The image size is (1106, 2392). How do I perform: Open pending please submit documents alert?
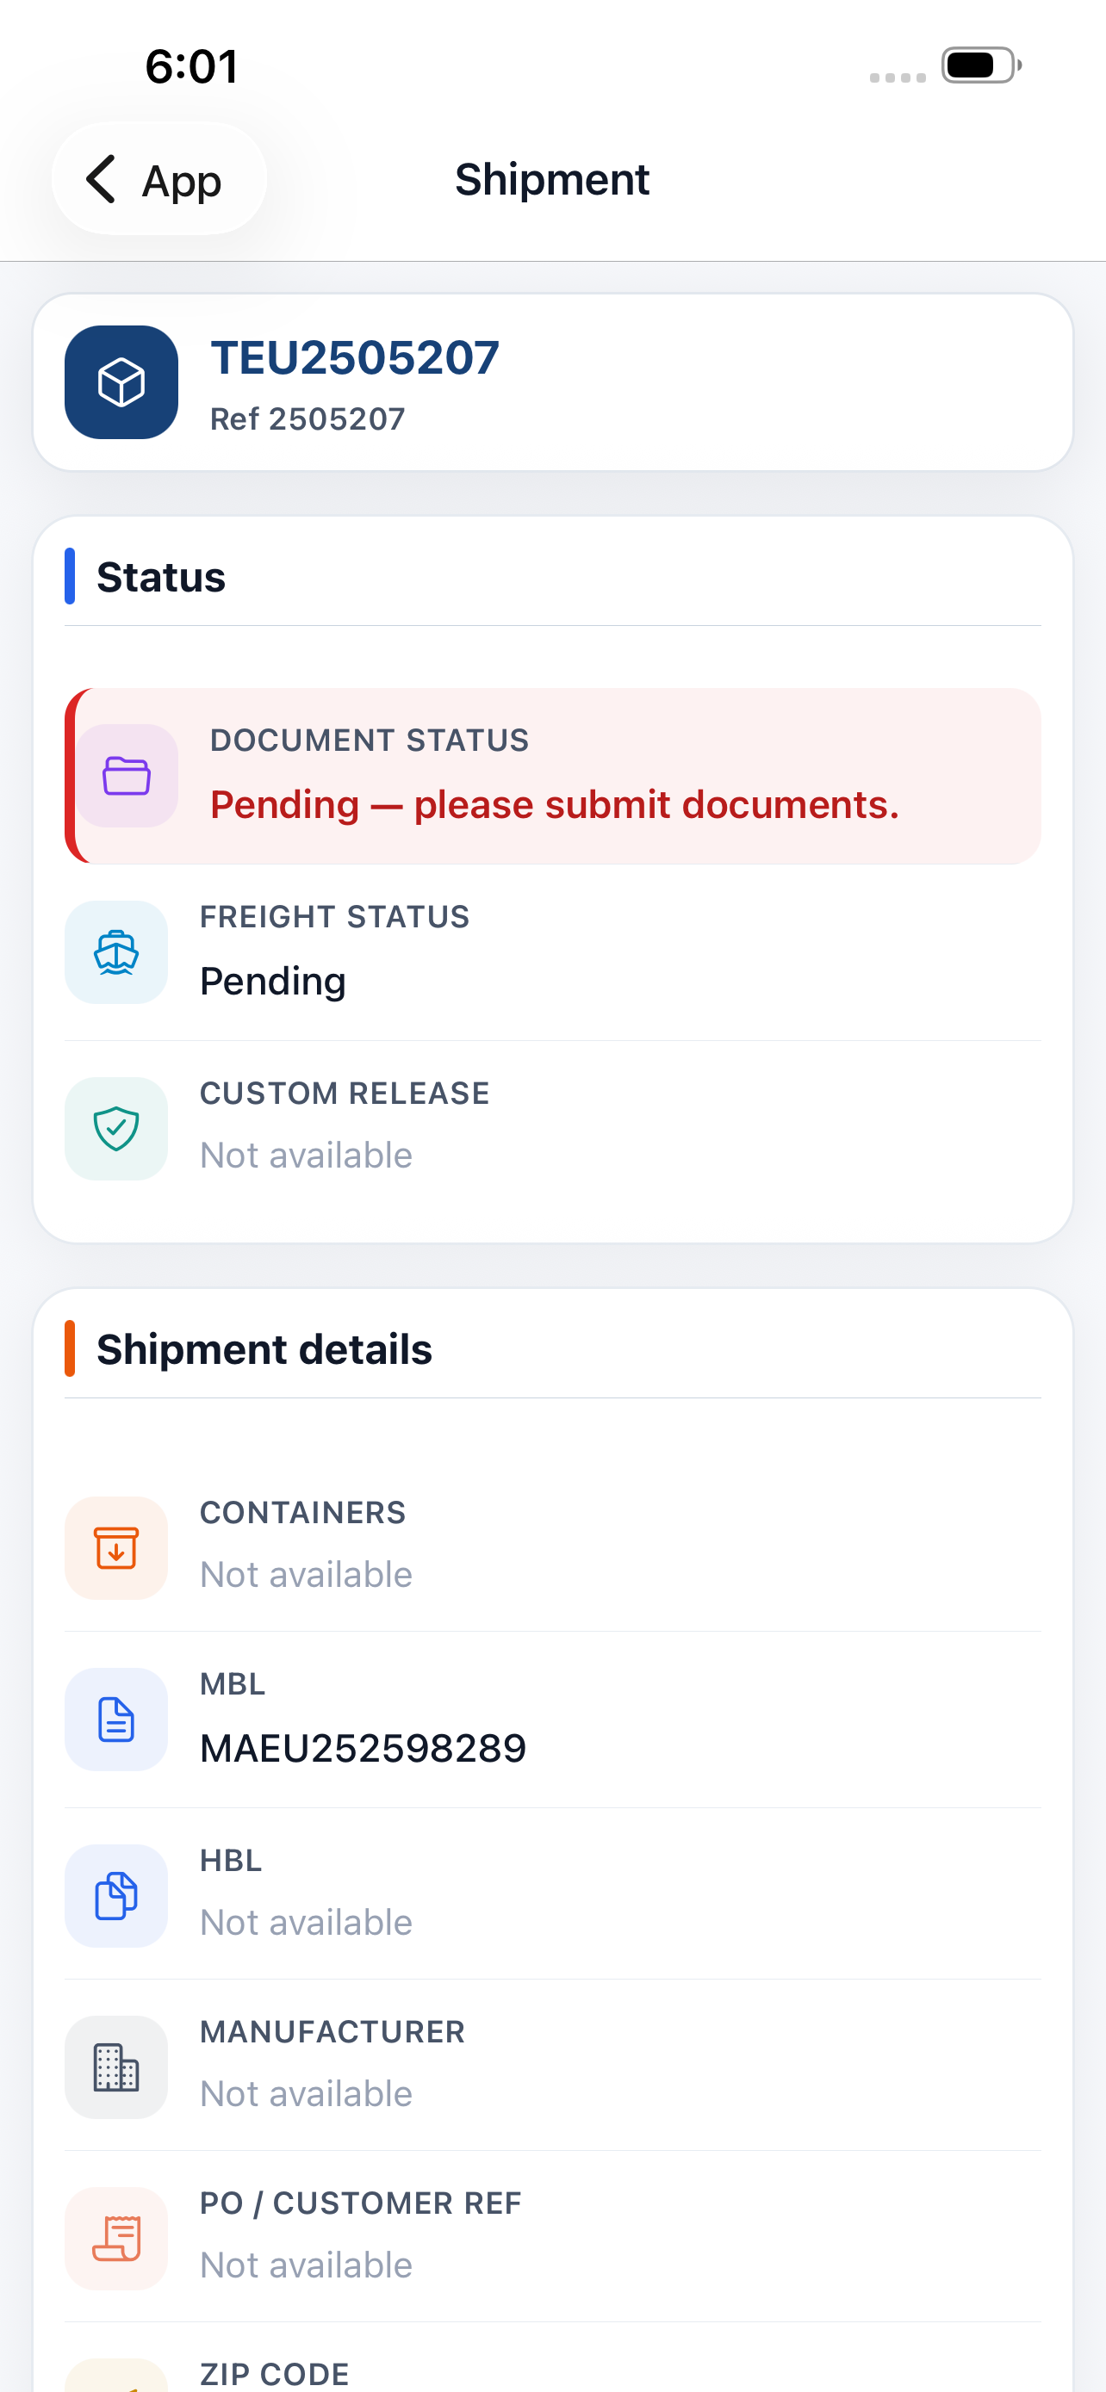554,775
